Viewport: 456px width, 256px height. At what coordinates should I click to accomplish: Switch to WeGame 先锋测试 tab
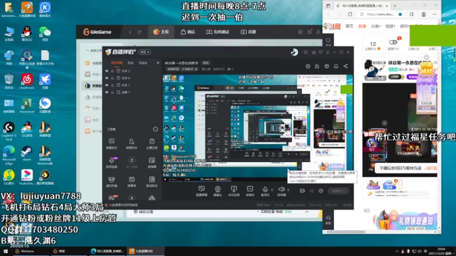[218, 32]
